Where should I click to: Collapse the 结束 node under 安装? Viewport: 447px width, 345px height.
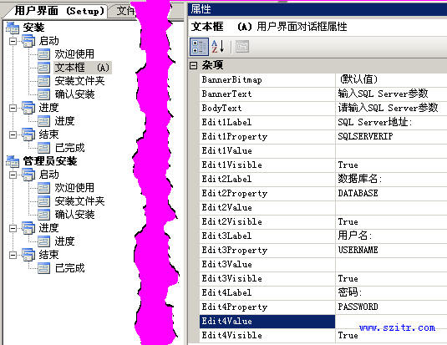pyautogui.click(x=13, y=134)
